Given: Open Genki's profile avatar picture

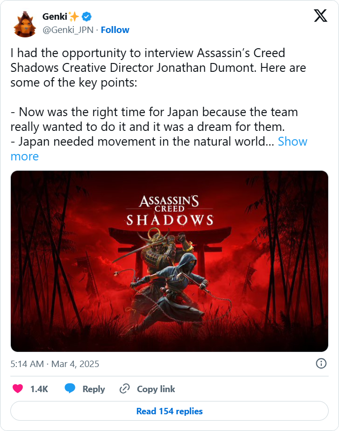Looking at the screenshot, I should tap(24, 24).
